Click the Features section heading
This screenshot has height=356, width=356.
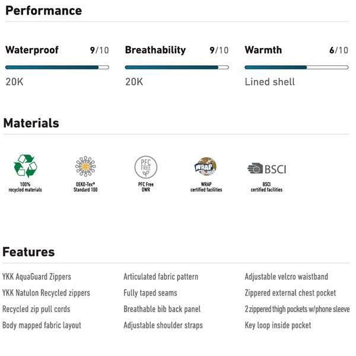28,252
